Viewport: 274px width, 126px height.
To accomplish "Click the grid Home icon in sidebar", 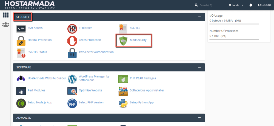I will point(5,15).
